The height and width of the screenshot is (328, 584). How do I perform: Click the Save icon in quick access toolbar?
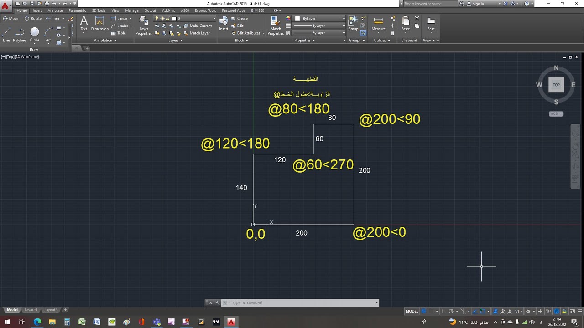32,4
